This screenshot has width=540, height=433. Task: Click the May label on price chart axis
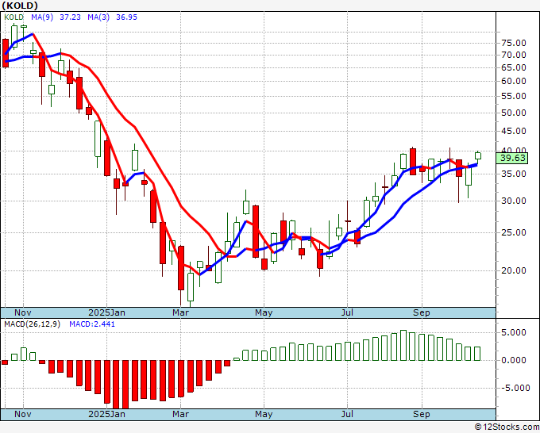click(264, 312)
